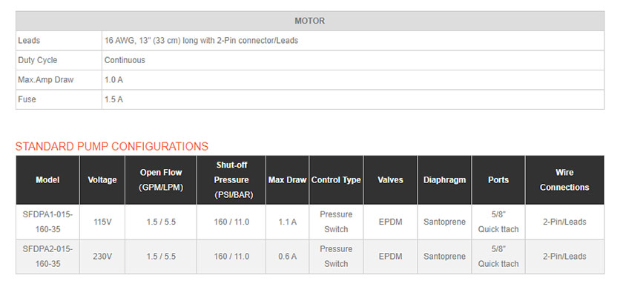Click the MOTOR table header
This screenshot has width=623, height=287.
point(310,21)
